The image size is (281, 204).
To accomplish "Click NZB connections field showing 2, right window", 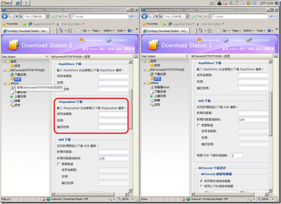I will point(237,155).
